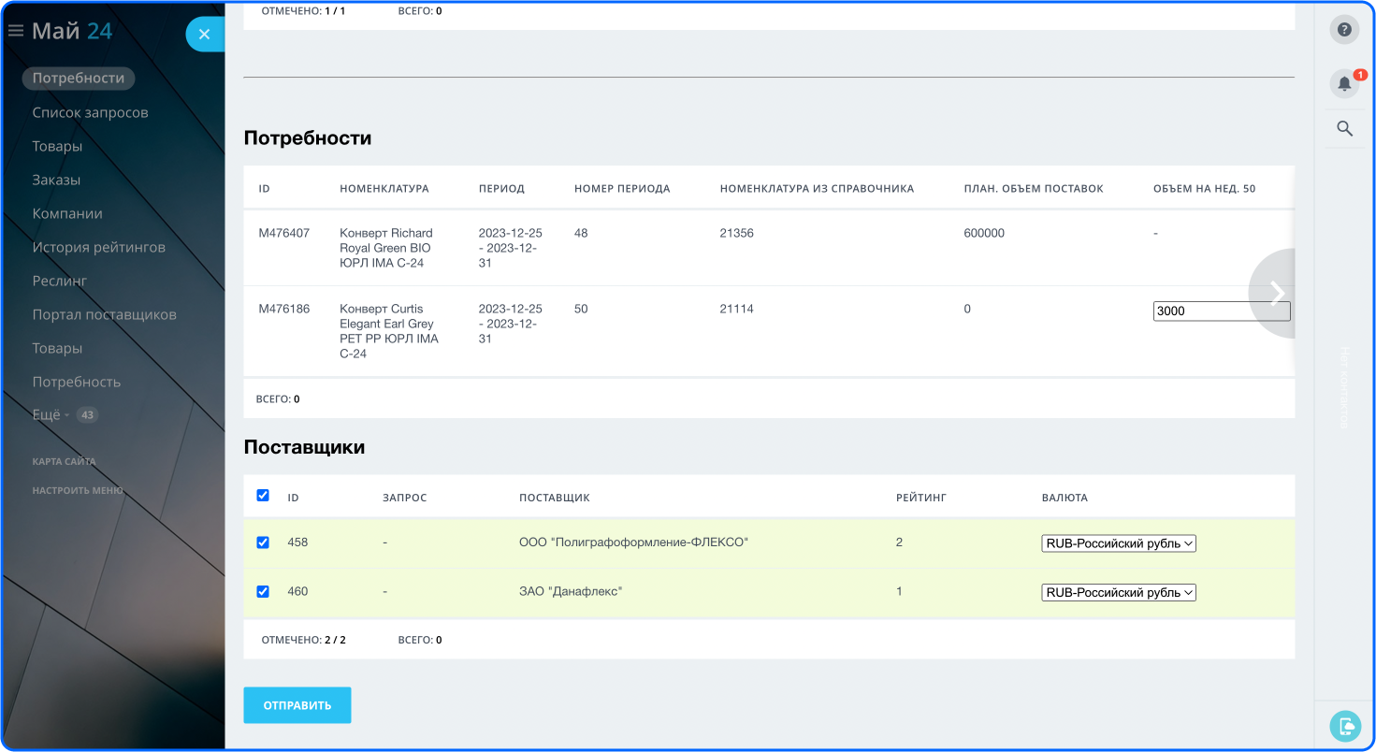Click the Номер периода column header
This screenshot has width=1376, height=752.
(622, 189)
